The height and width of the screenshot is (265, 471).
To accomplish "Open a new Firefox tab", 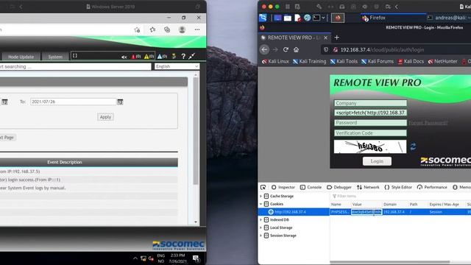I will coord(337,38).
